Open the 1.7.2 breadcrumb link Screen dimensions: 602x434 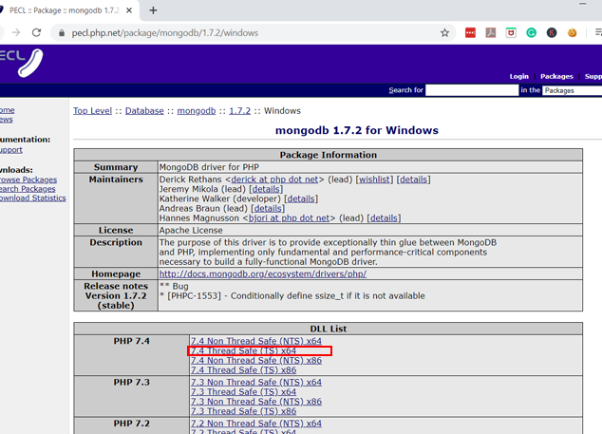click(240, 110)
